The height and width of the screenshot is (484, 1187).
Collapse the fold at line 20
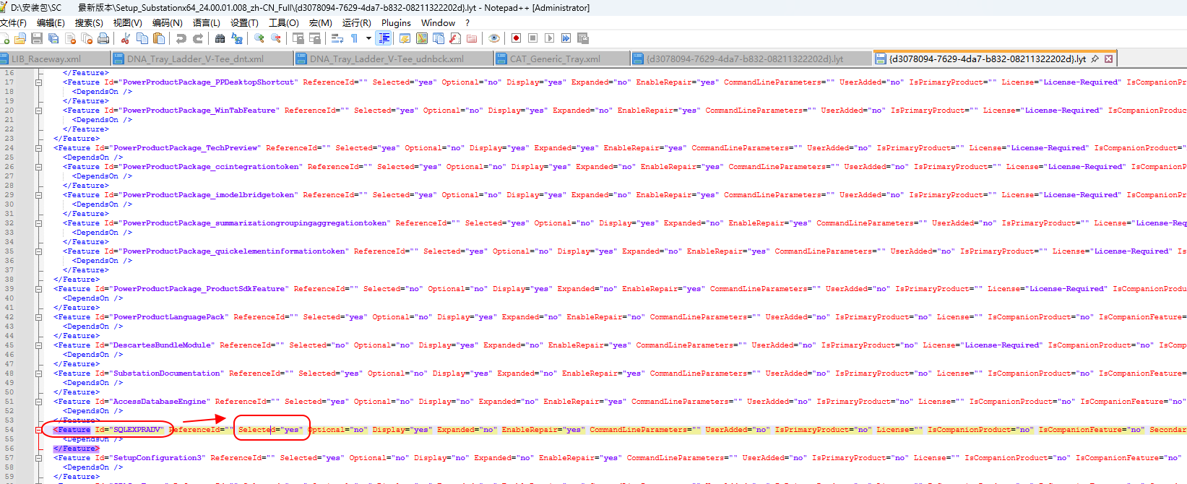38,111
